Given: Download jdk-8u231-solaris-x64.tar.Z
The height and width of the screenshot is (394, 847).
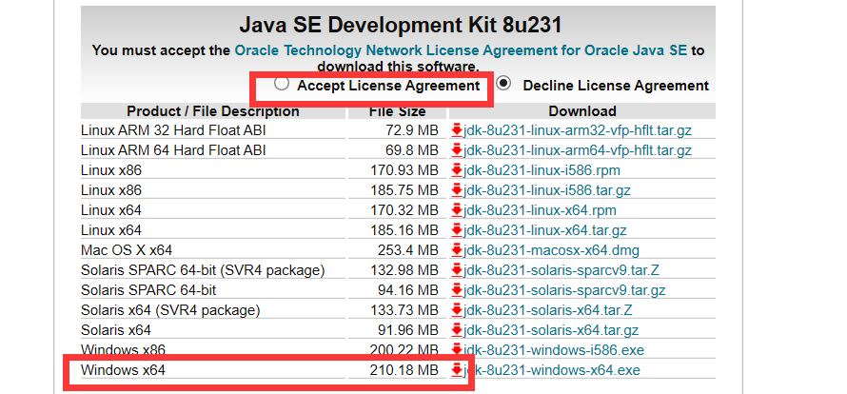Looking at the screenshot, I should click(x=548, y=310).
